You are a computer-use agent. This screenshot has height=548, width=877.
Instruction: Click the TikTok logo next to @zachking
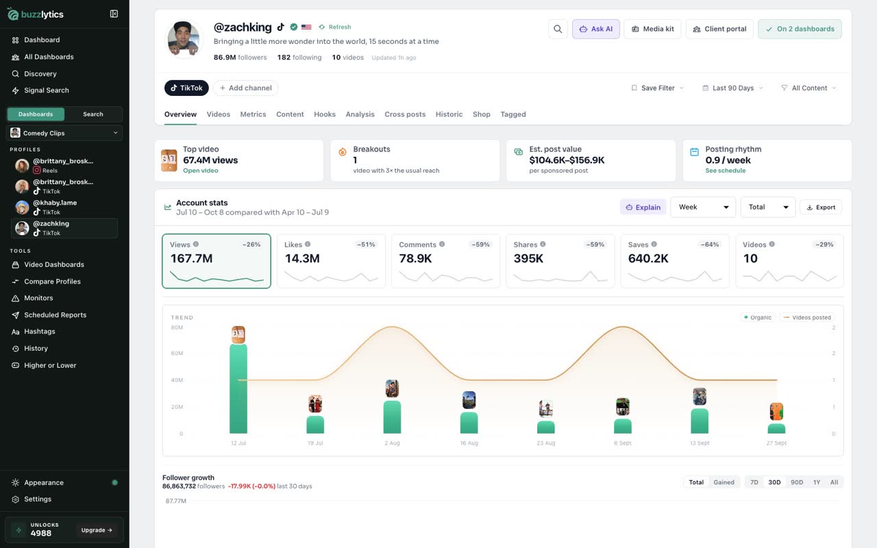tap(280, 27)
